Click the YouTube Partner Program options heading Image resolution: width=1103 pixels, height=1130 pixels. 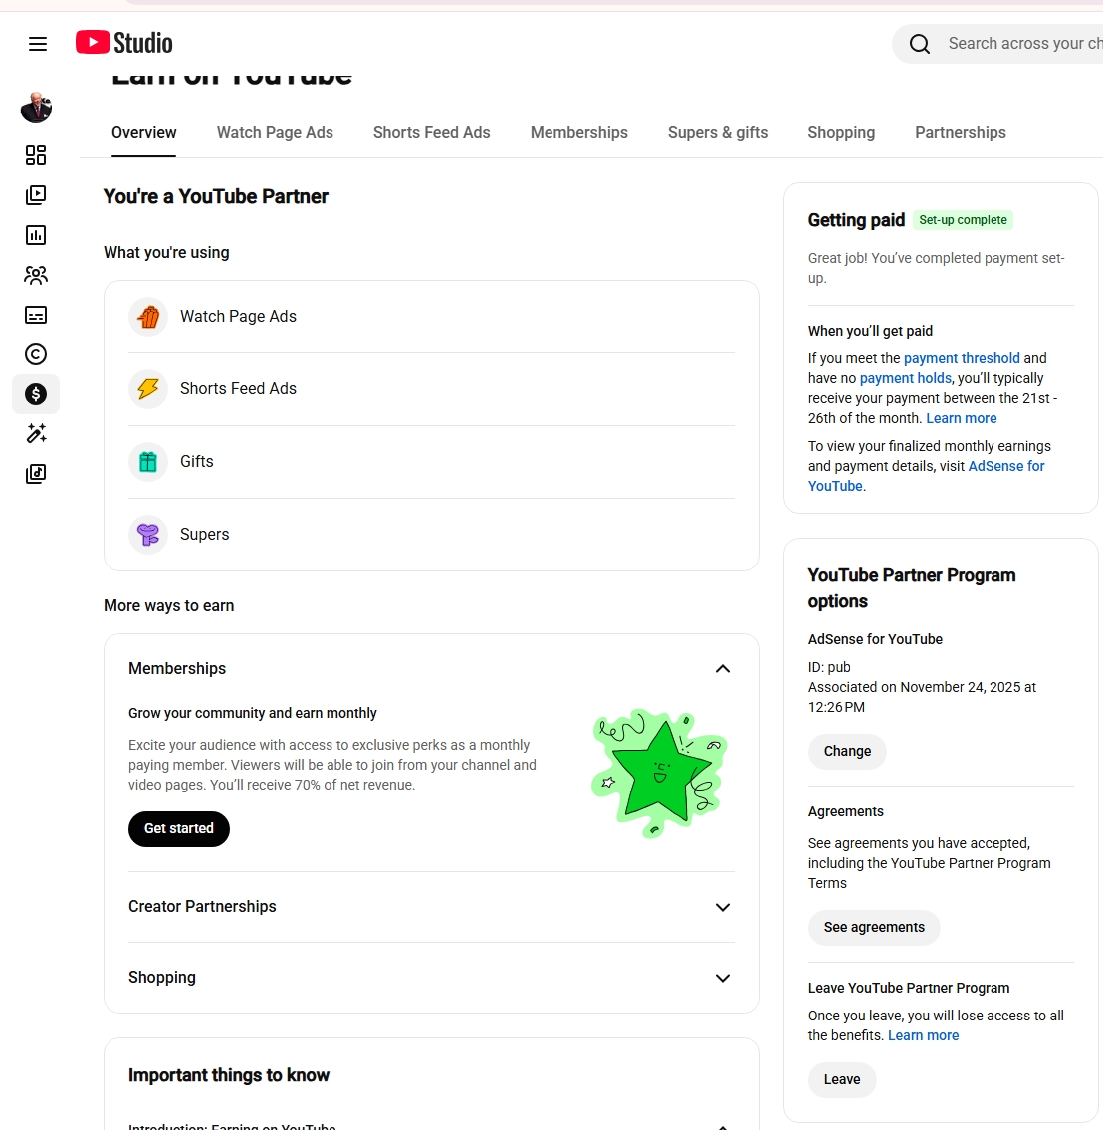coord(911,588)
